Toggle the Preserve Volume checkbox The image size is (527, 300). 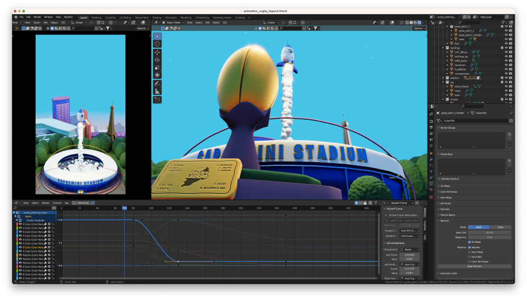pyautogui.click(x=470, y=247)
